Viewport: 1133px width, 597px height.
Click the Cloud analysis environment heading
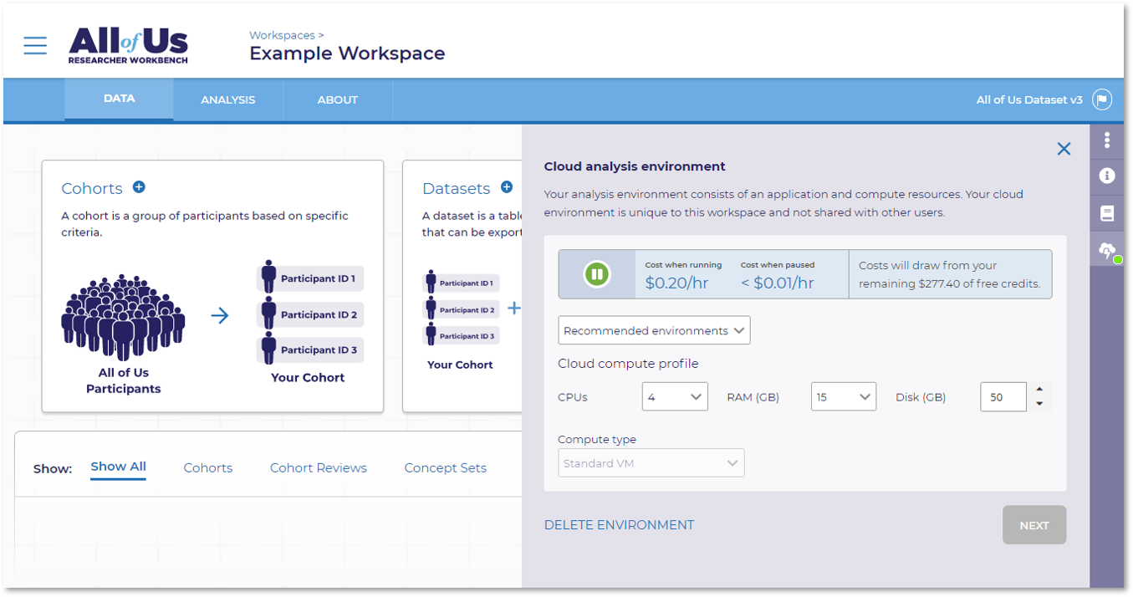coord(635,166)
